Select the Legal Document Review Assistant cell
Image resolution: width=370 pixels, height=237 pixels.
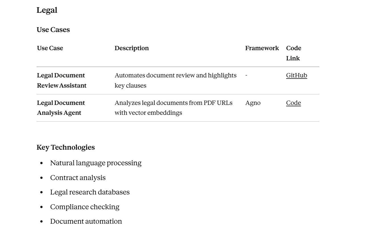pos(62,81)
